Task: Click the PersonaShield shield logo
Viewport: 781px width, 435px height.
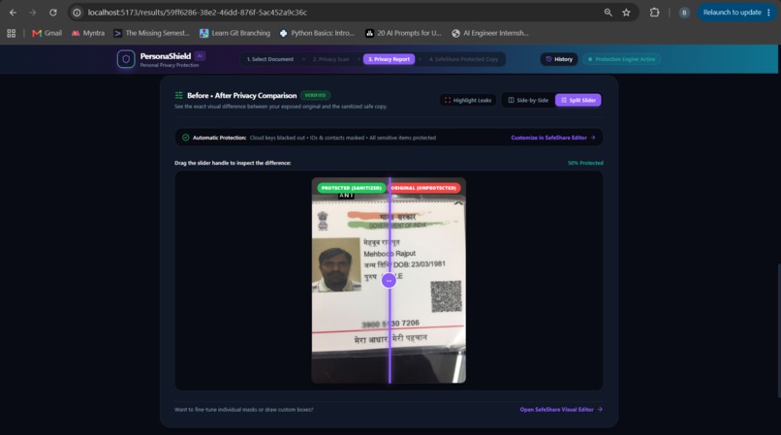Action: tap(126, 59)
